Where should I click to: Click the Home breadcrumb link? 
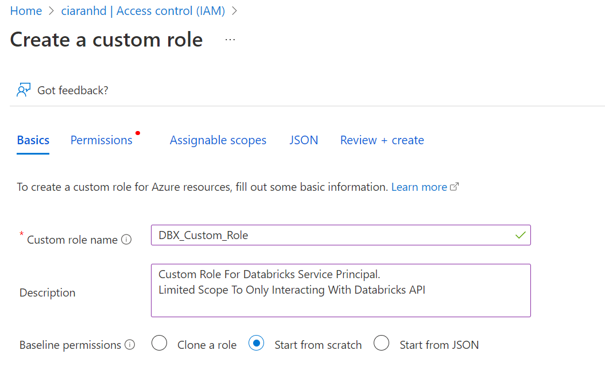coord(26,11)
